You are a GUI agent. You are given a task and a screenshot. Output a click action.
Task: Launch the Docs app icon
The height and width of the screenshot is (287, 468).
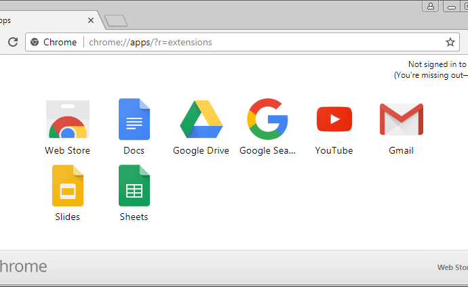134,119
